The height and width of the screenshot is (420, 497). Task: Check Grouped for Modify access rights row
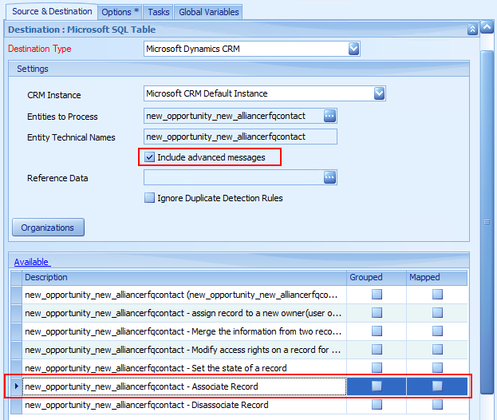pos(377,350)
